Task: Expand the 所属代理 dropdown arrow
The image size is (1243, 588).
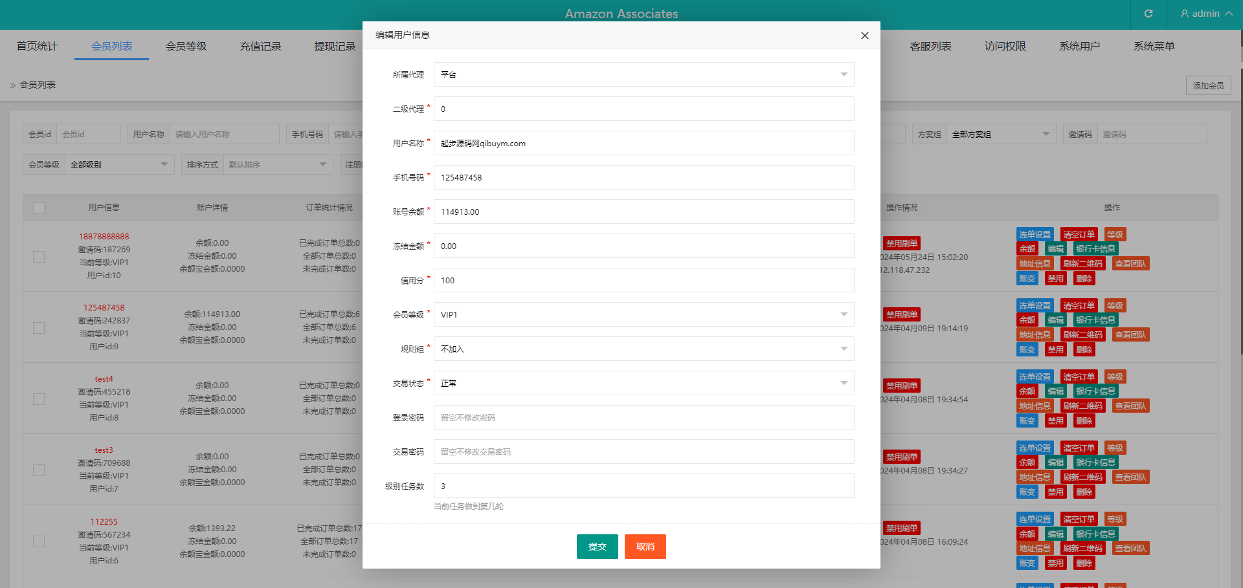Action: (x=844, y=74)
